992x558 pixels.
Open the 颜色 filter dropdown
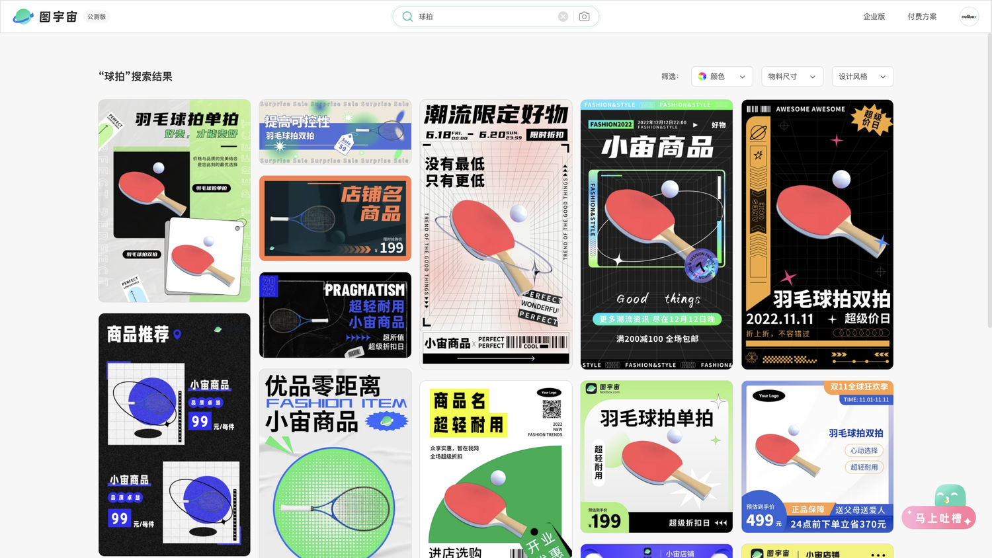coord(722,77)
